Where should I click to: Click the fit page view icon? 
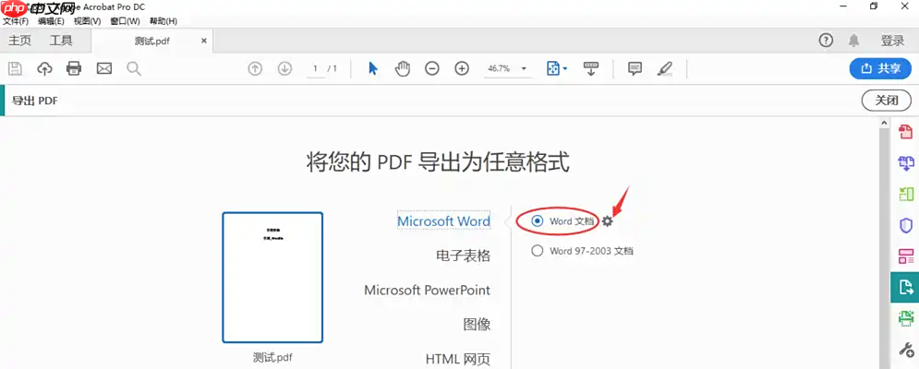tap(553, 68)
